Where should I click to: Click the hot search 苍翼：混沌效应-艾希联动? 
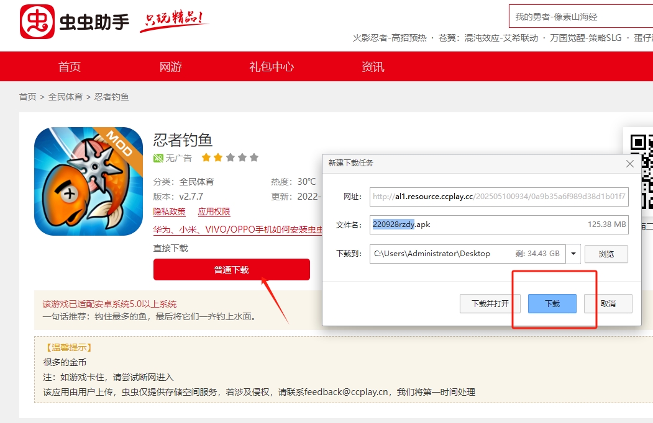(488, 38)
